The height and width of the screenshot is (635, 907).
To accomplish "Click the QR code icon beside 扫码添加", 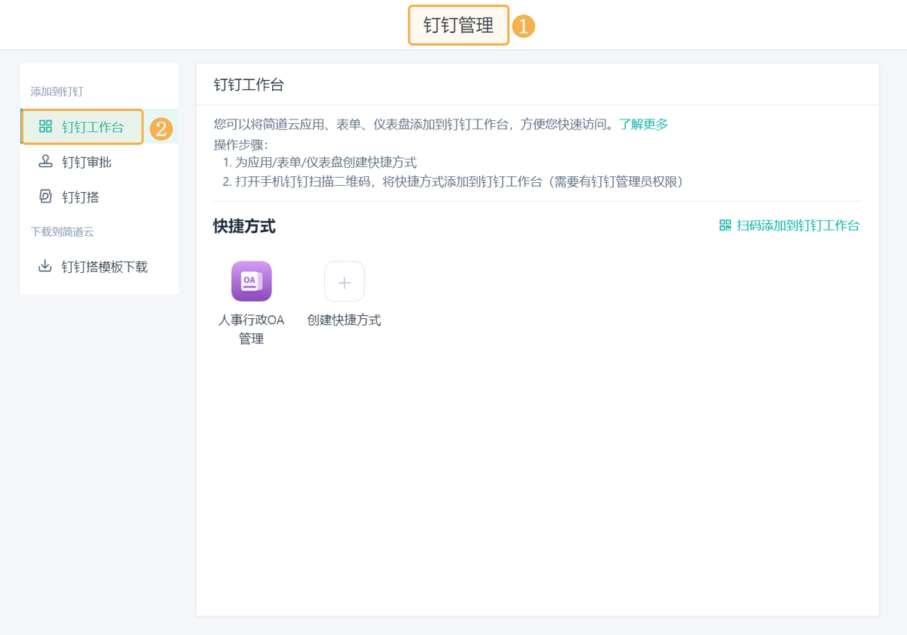I will click(725, 225).
